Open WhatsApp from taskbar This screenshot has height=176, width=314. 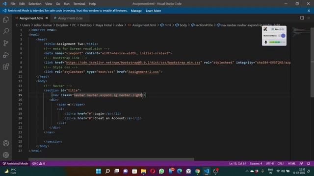point(161,171)
